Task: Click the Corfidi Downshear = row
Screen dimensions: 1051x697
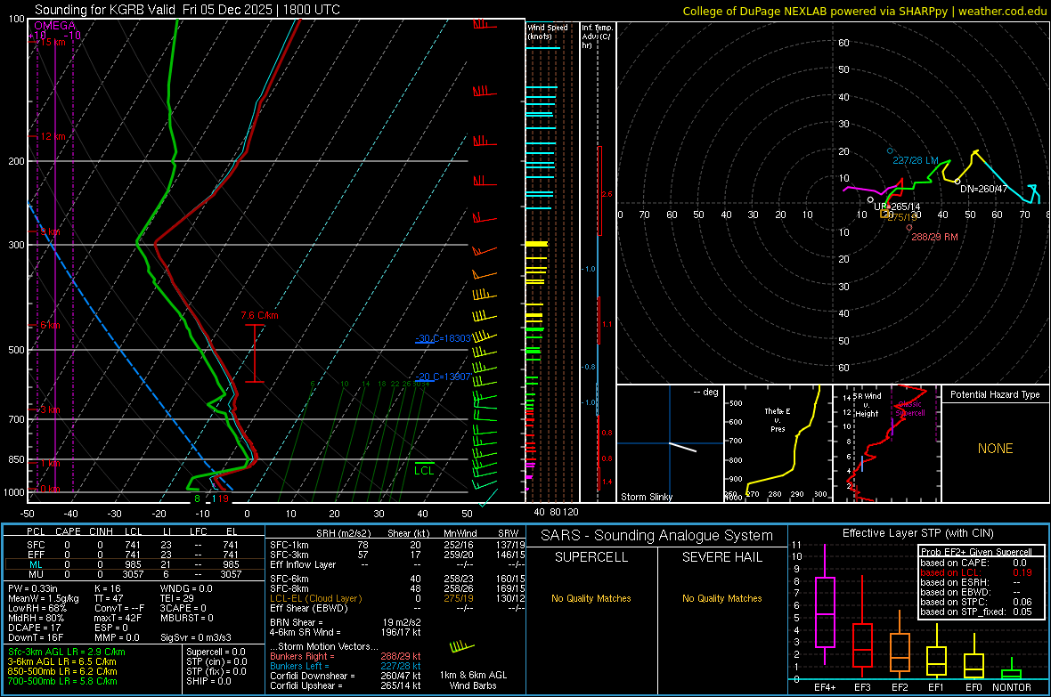Action: tap(346, 676)
